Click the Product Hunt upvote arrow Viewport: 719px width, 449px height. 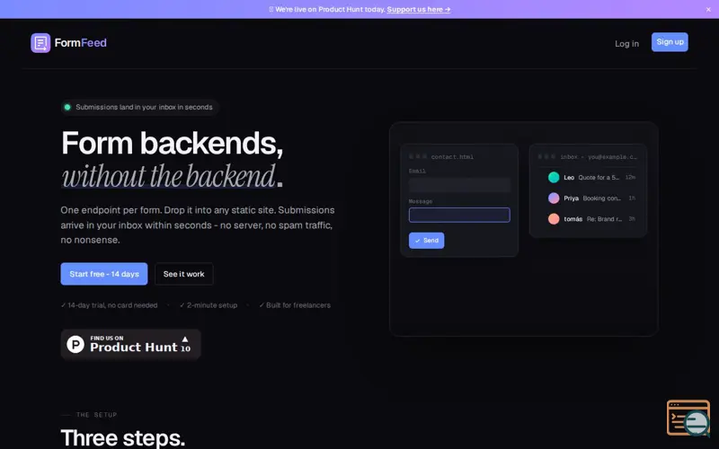point(185,339)
